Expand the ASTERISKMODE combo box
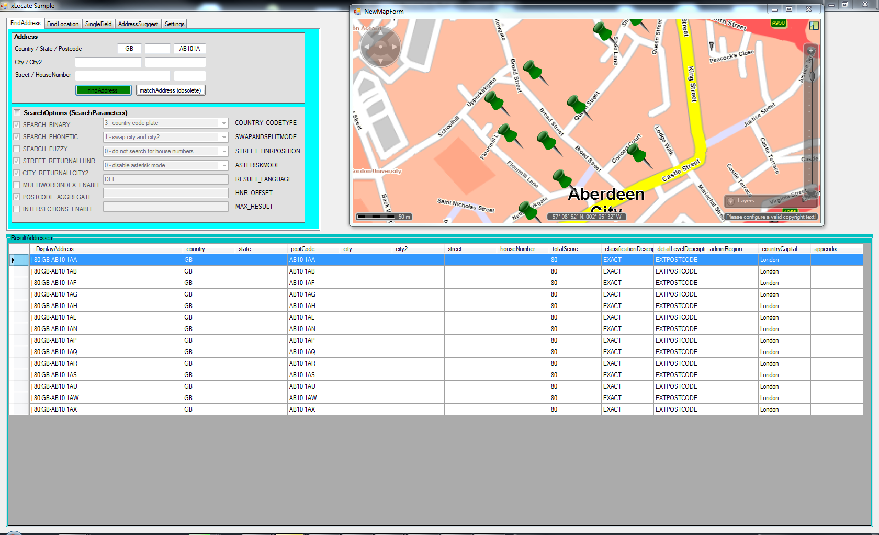879x535 pixels. click(223, 166)
